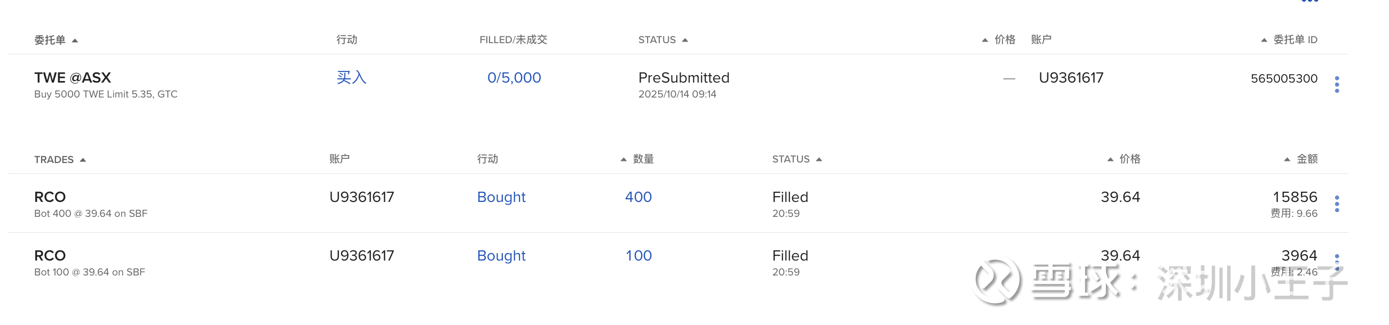This screenshot has height=325, width=1389.
Task: Sort orders by 价格 column
Action: (999, 40)
